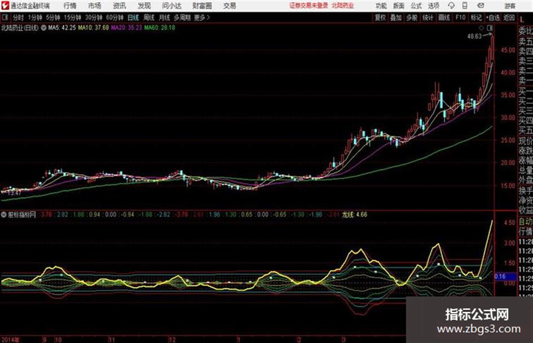Open the 行情 menu
Viewport: 533px width, 343px height.
(70, 6)
